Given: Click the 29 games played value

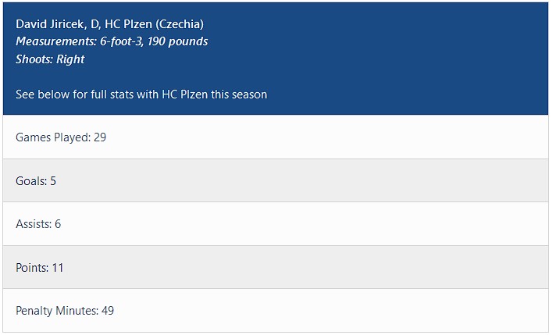Looking at the screenshot, I should coord(100,137).
